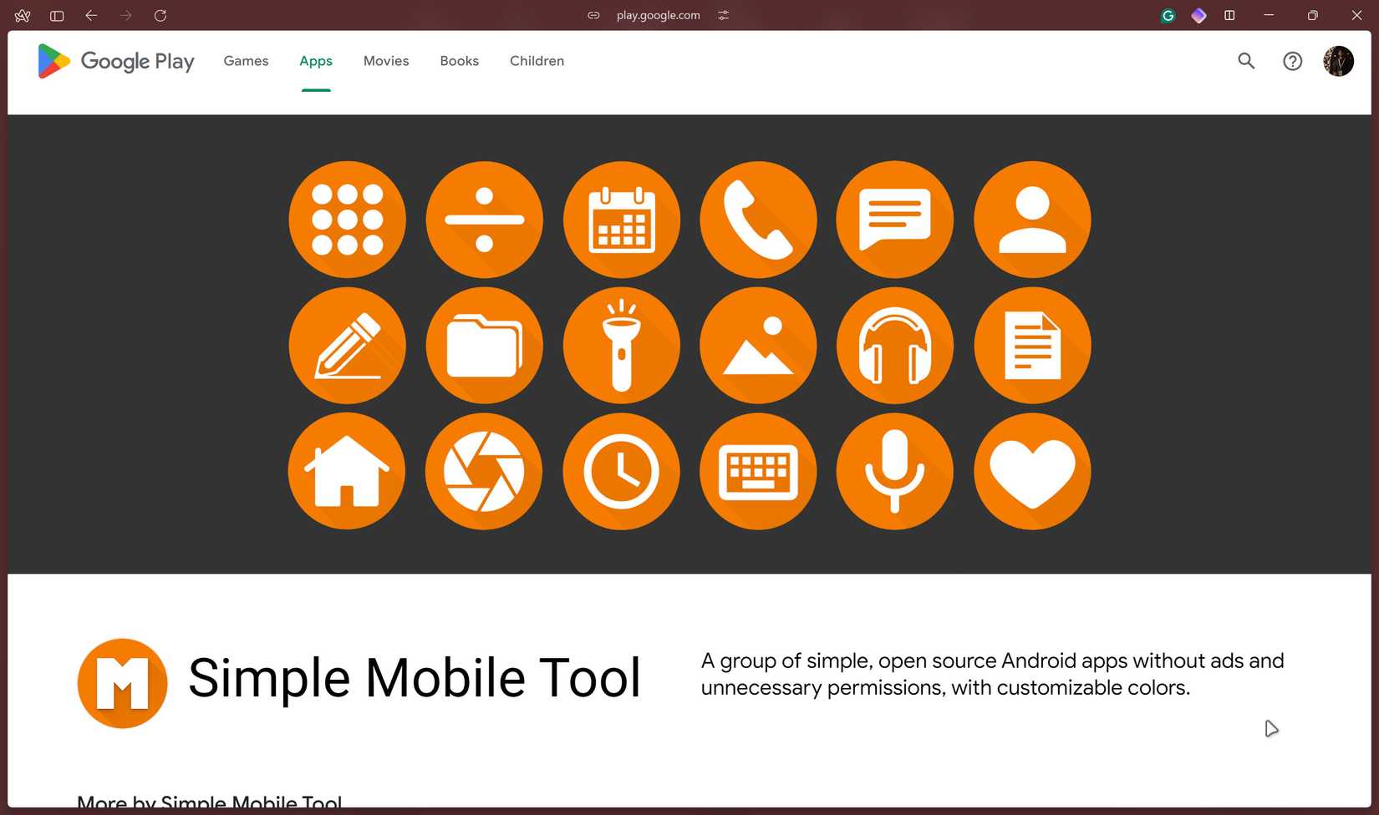
Task: Click the purple diamond extension icon
Action: coord(1198,15)
